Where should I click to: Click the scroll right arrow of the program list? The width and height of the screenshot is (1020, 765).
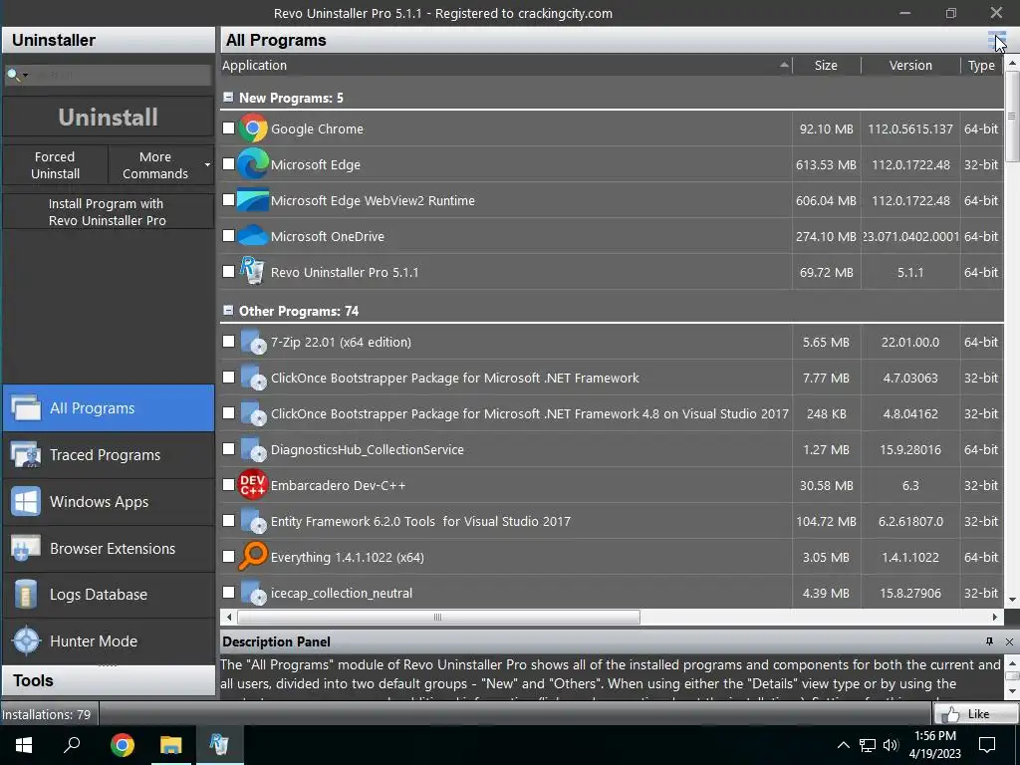(x=995, y=617)
